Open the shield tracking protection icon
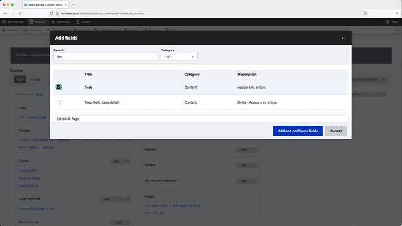Screen dimensions: 402x226 (x=52, y=13)
